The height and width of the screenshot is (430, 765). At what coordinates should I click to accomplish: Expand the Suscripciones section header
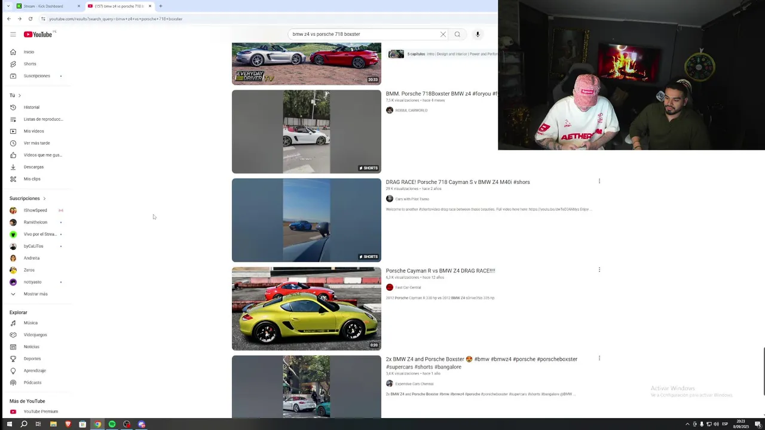pos(27,198)
